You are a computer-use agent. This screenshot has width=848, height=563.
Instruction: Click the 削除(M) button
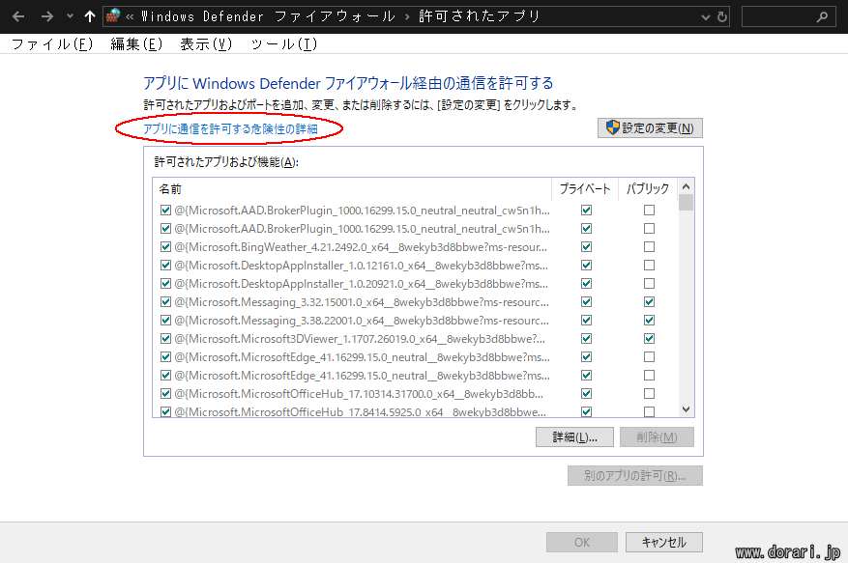(657, 437)
